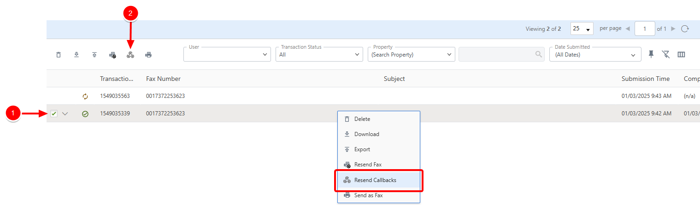
Task: Click the Send as Fax toolbar icon
Action: pos(148,55)
